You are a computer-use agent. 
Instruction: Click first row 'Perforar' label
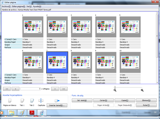pyautogui.click(x=13, y=47)
